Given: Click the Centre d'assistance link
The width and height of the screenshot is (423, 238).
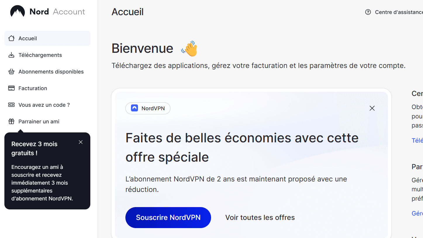Looking at the screenshot, I should point(399,12).
